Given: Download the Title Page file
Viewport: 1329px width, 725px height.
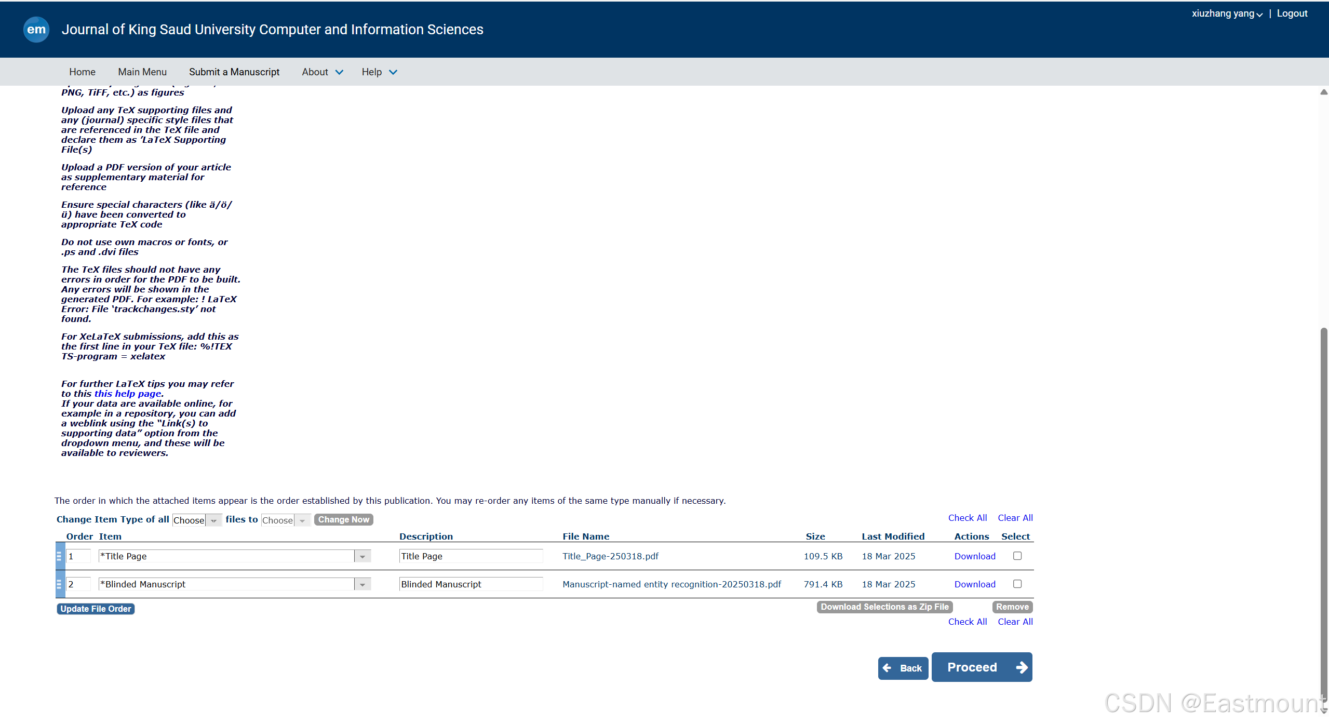Looking at the screenshot, I should point(974,556).
